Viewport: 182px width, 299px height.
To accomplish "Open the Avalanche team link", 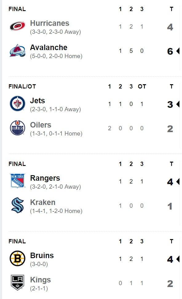I will click(x=49, y=48).
